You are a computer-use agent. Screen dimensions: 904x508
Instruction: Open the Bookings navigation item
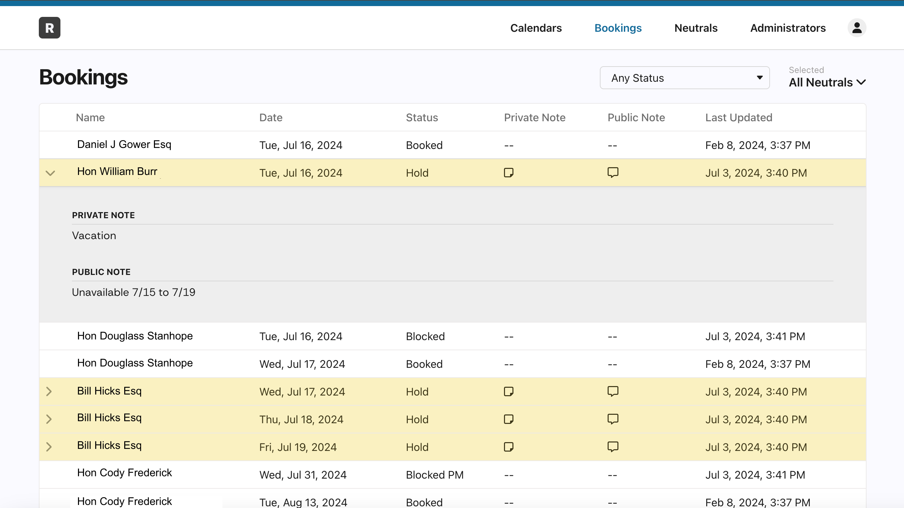618,28
